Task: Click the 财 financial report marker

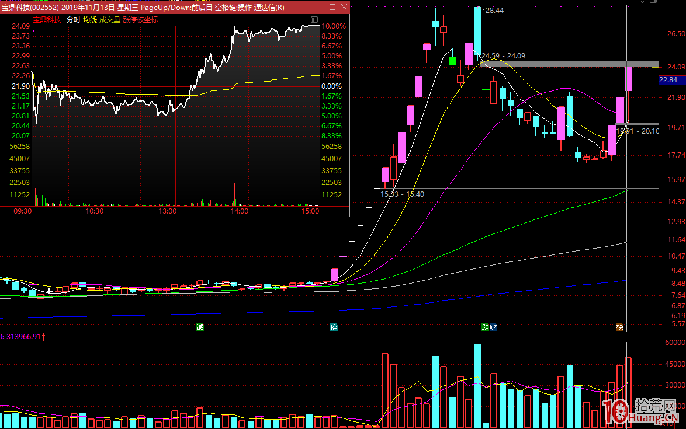Action: tap(493, 327)
